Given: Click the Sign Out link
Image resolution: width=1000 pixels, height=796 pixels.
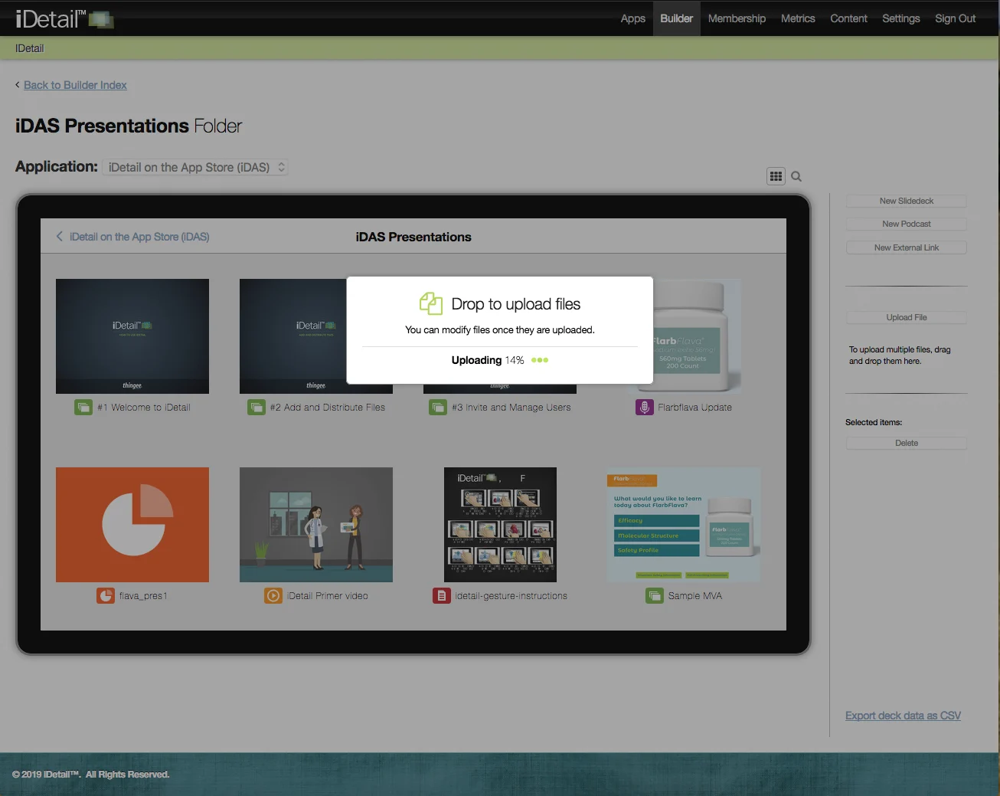Looking at the screenshot, I should tap(956, 18).
